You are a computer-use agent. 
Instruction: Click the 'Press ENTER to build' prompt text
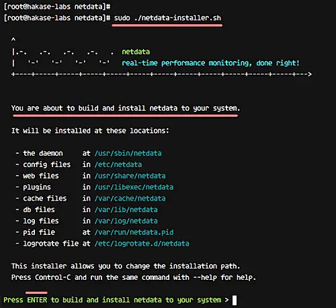[x=116, y=300]
